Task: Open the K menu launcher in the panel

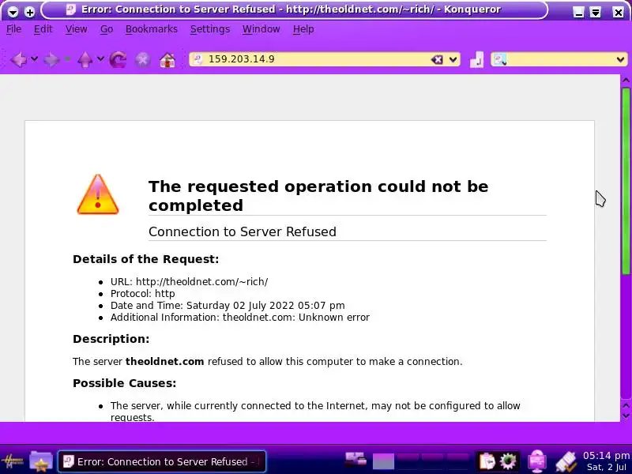Action: 12,461
